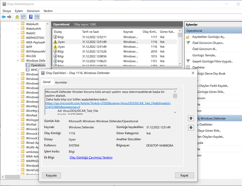Image resolution: width=242 pixels, height=186 pixels.
Task: Sort by Tarih ve Saat column header
Action: pyautogui.click(x=101, y=32)
